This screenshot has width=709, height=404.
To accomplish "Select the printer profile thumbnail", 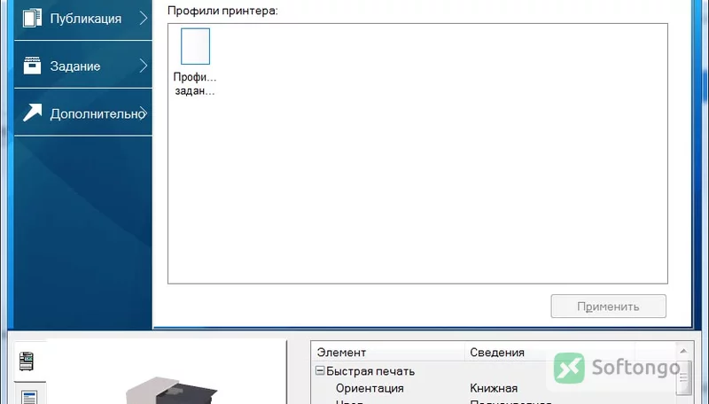I will click(195, 46).
